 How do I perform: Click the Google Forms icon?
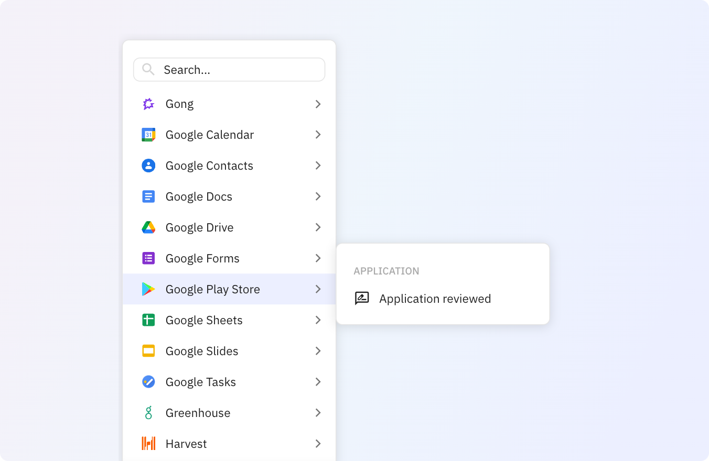[x=148, y=258]
